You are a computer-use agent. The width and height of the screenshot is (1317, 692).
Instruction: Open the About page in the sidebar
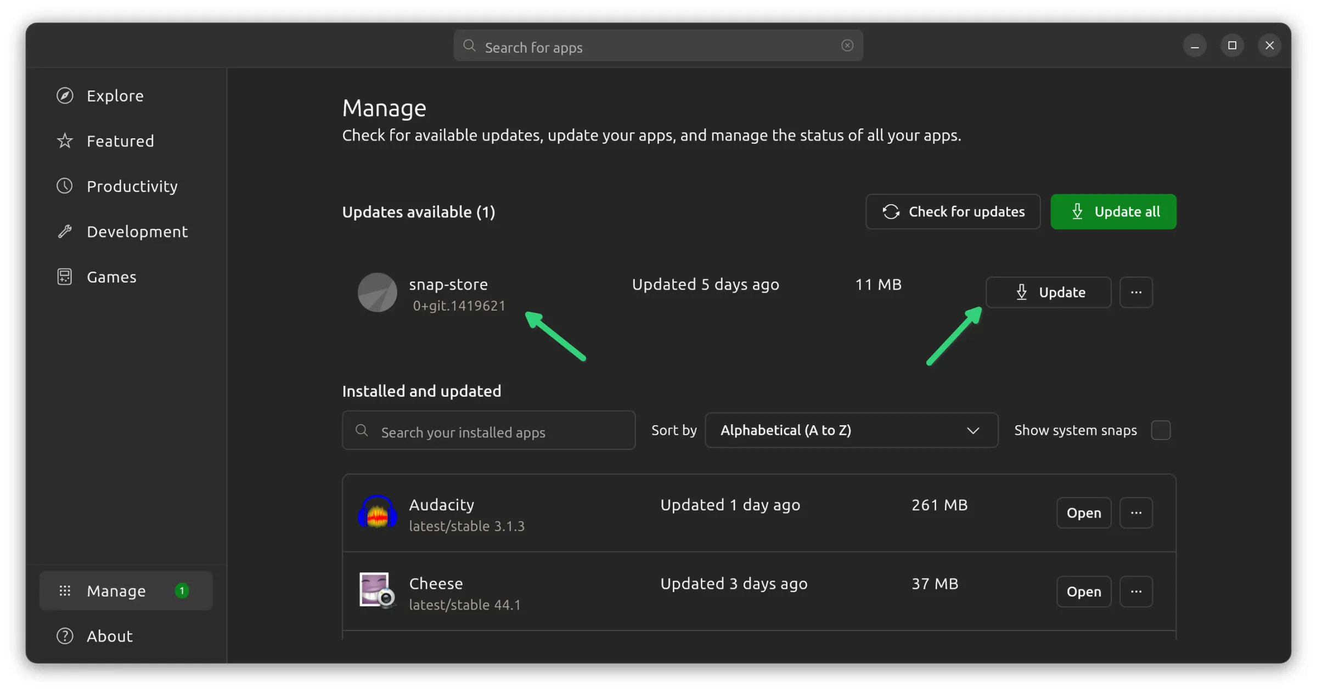coord(110,636)
